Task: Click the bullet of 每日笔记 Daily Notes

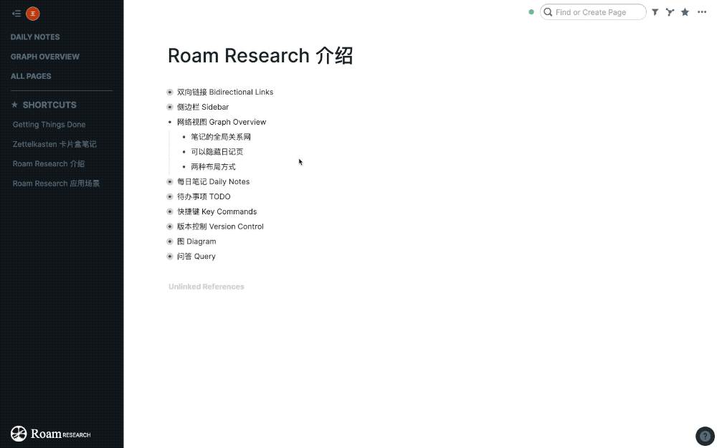Action: coord(170,182)
